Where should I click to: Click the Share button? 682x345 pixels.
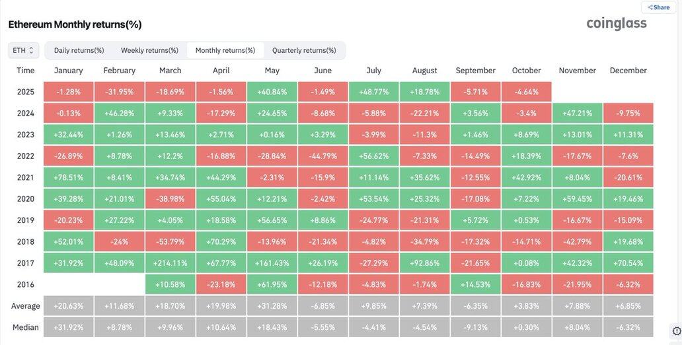click(658, 7)
